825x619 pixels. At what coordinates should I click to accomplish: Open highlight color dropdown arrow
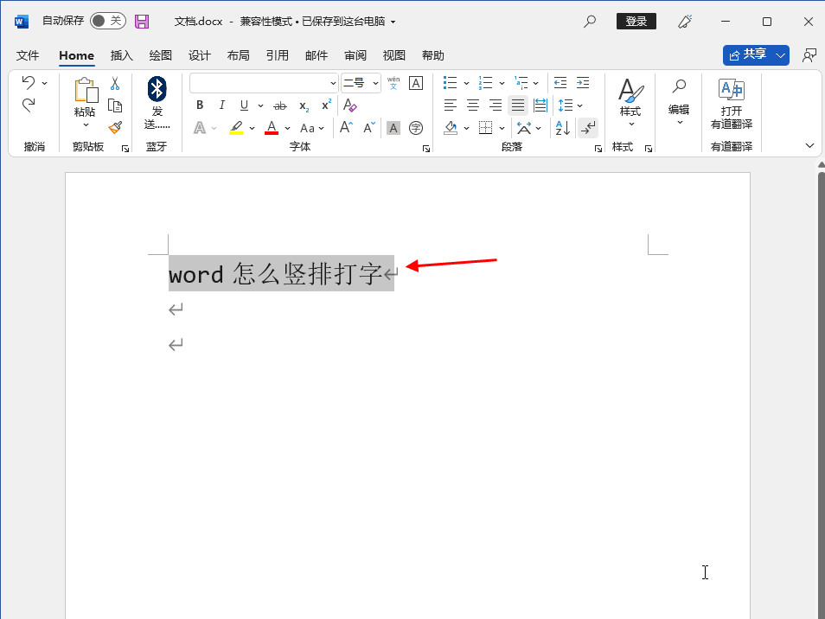[252, 128]
